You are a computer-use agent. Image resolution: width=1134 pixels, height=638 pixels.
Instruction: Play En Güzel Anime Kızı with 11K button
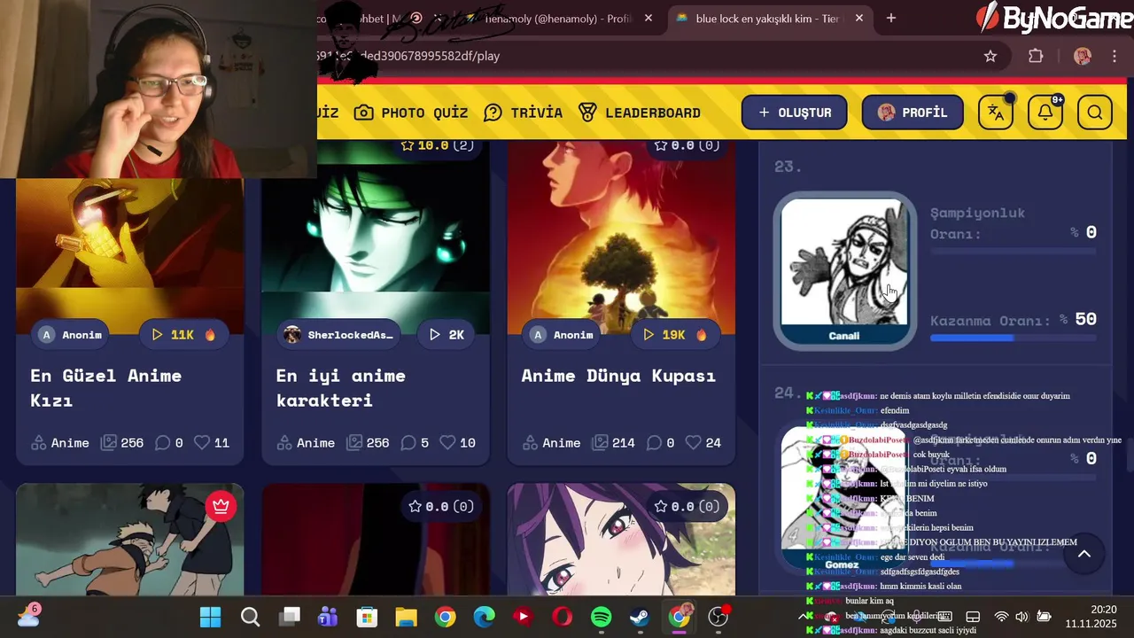click(x=183, y=334)
